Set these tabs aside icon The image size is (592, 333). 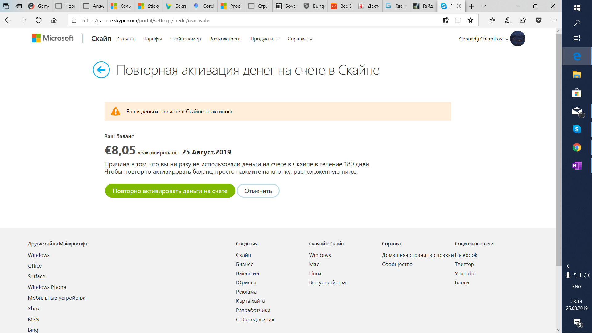click(x=18, y=6)
